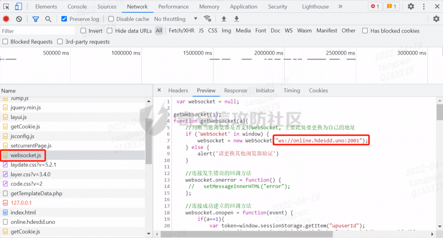Select layer.css?v=3.4.0 file icon
The width and height of the screenshot is (443, 238).
pyautogui.click(x=5, y=174)
